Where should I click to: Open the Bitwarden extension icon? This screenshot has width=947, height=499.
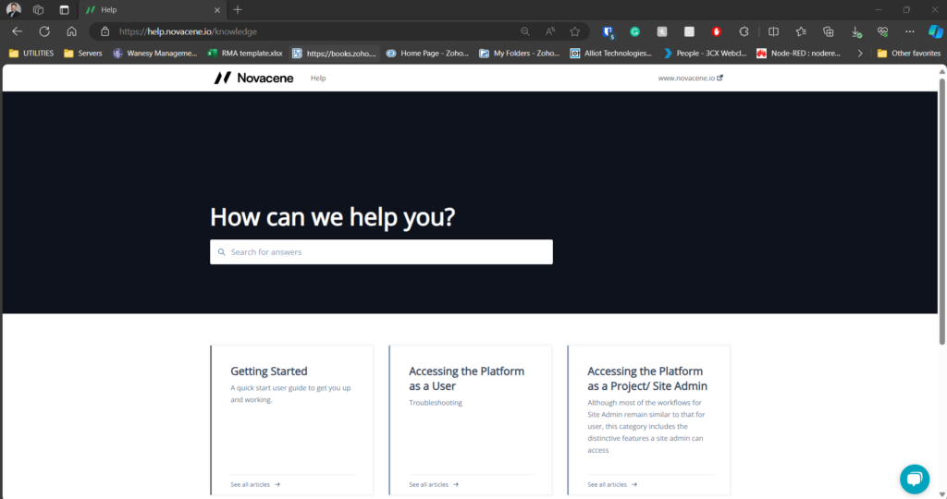coord(608,31)
